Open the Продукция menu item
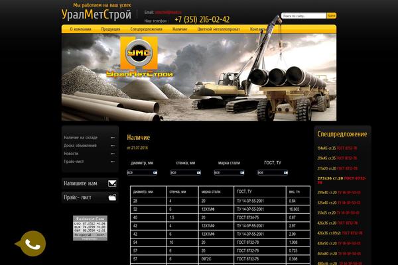 [x=111, y=29]
